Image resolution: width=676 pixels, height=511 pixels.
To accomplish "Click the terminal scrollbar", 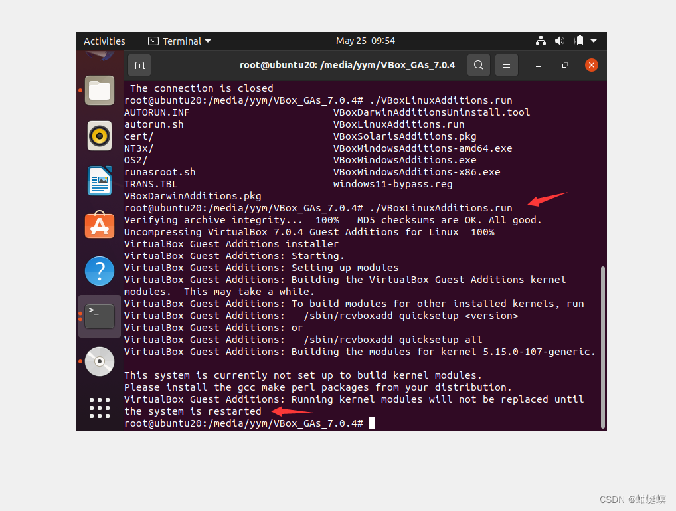I will tap(602, 346).
